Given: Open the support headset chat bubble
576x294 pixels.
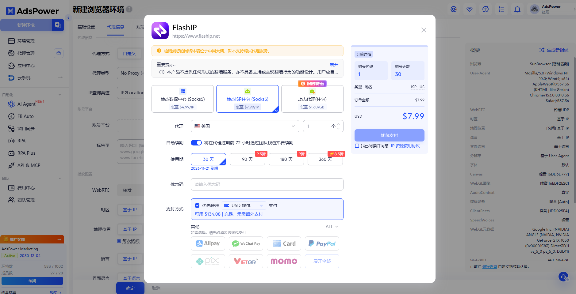Looking at the screenshot, I should click(563, 277).
